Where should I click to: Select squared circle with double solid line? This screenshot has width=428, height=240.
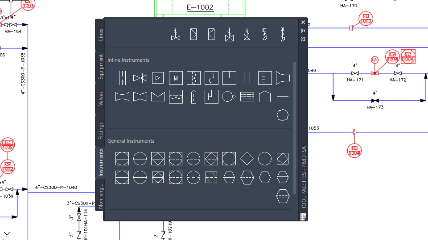tap(122, 159)
